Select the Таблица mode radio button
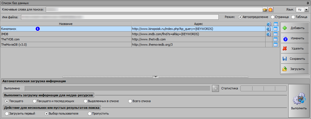Image resolution: width=311 pixels, height=119 pixels. coord(293,17)
